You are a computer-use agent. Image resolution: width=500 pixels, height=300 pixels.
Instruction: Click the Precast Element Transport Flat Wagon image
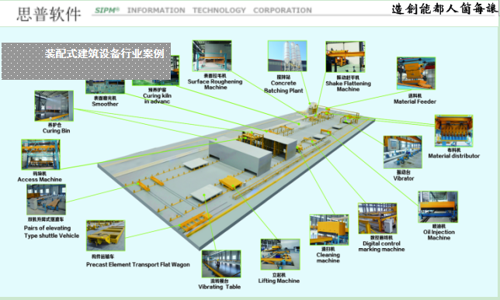point(106,236)
